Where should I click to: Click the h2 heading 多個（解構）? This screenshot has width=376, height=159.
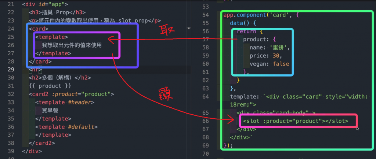[x=60, y=78]
